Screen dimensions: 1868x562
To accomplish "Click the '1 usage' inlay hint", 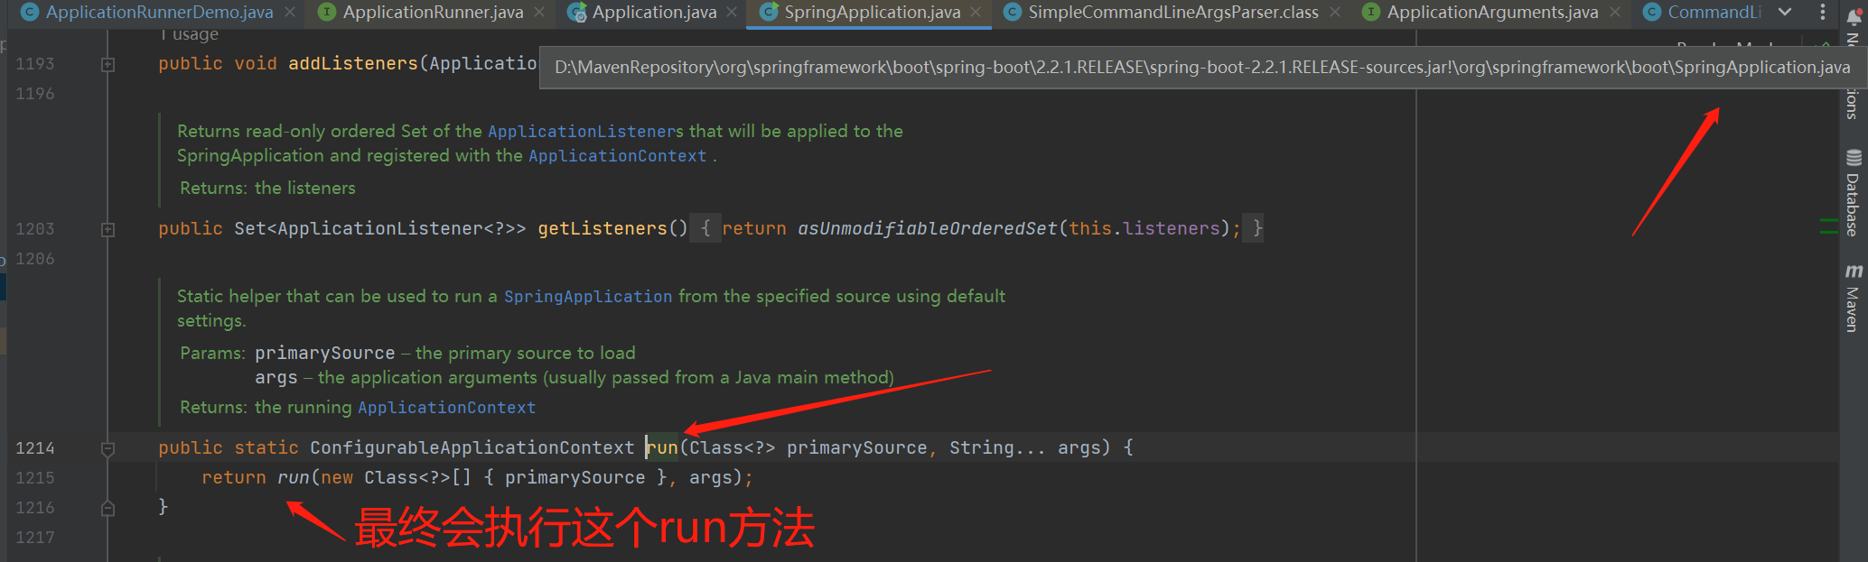I will click(189, 34).
